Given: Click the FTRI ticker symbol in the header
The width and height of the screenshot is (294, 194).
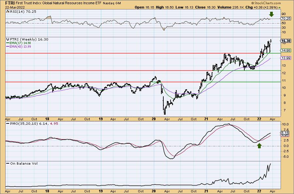Looking at the screenshot, I should (x=9, y=3).
